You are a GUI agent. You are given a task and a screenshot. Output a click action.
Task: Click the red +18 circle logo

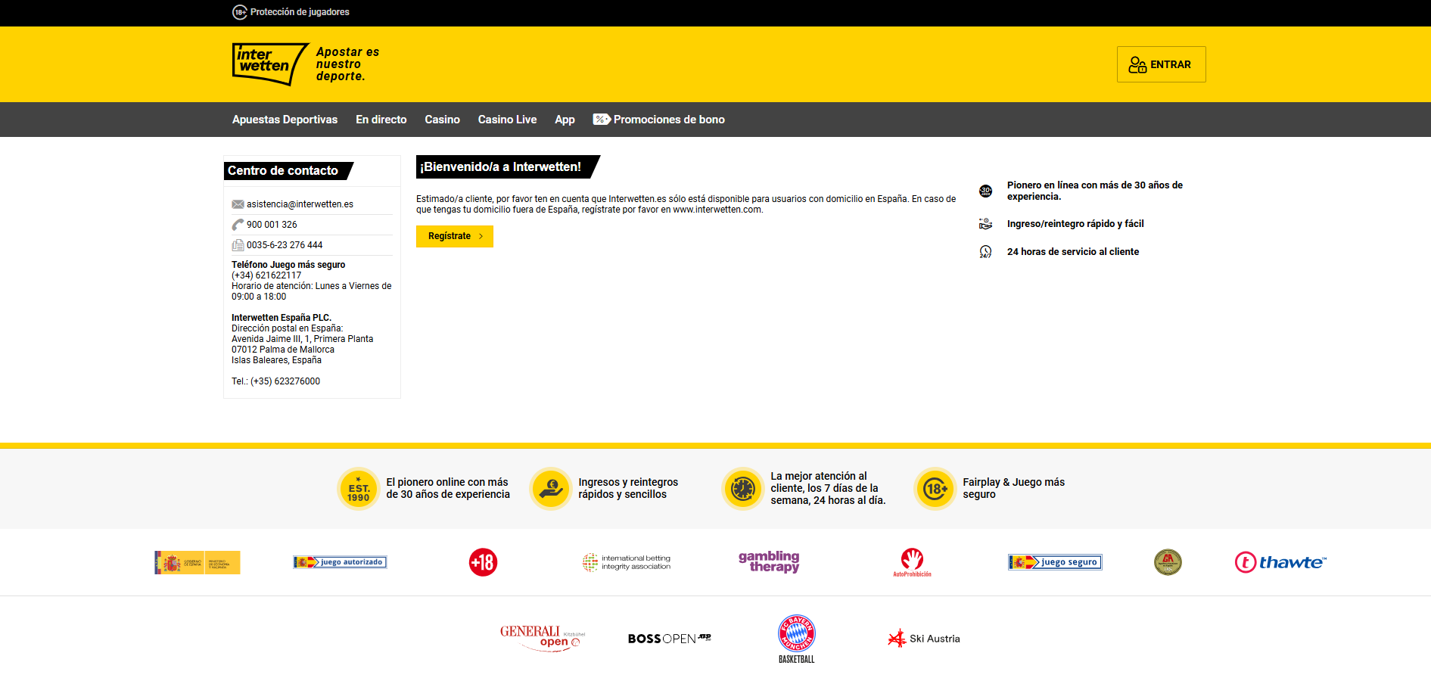click(483, 562)
